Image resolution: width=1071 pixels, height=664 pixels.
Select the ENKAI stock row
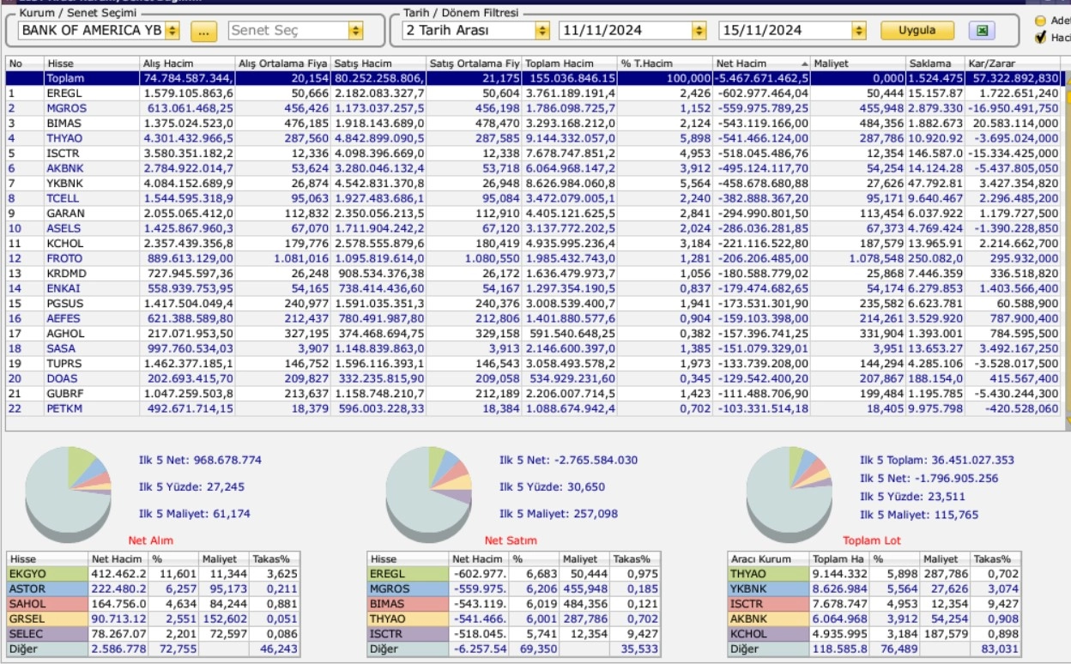tap(534, 288)
